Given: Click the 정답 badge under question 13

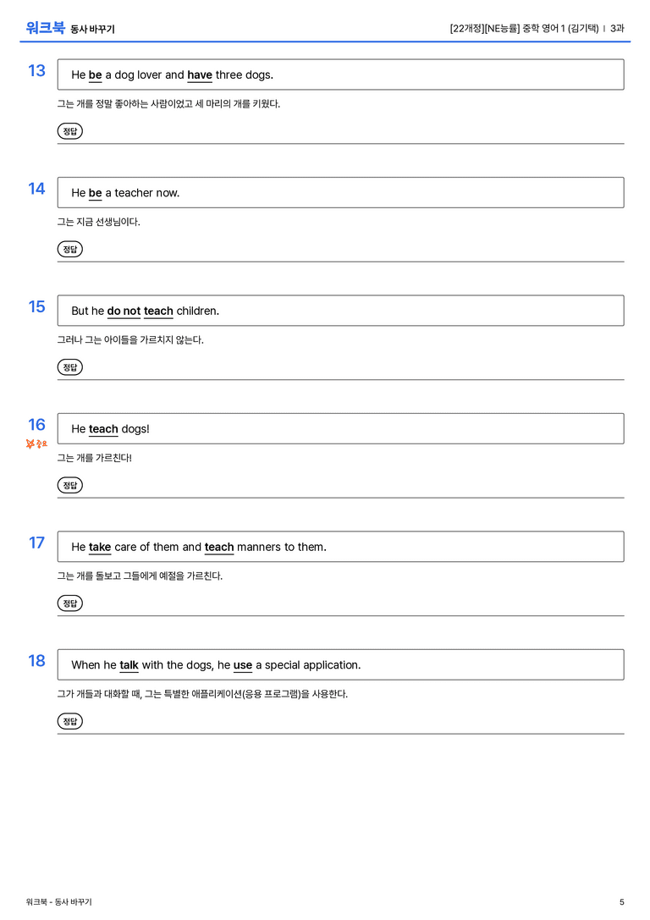Looking at the screenshot, I should tap(69, 131).
